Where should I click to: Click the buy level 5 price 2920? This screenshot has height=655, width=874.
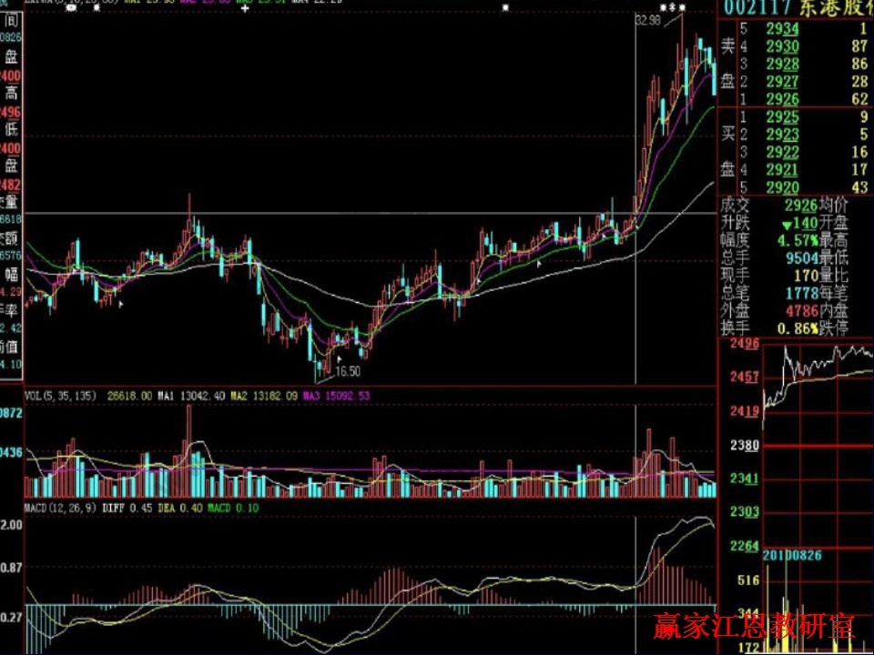coord(782,186)
